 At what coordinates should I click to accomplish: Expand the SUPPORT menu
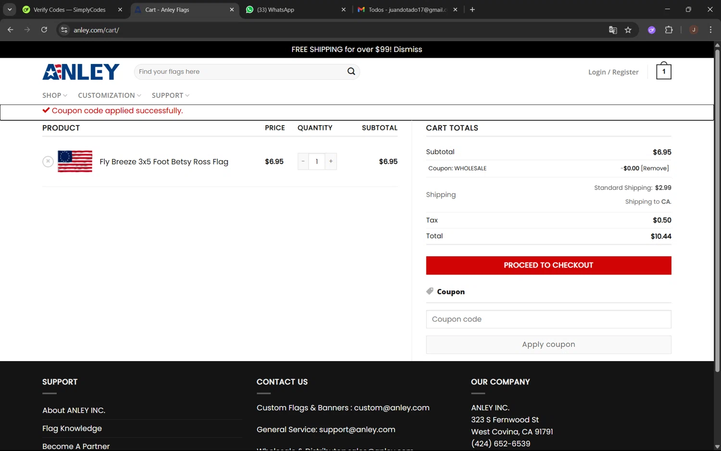point(171,95)
